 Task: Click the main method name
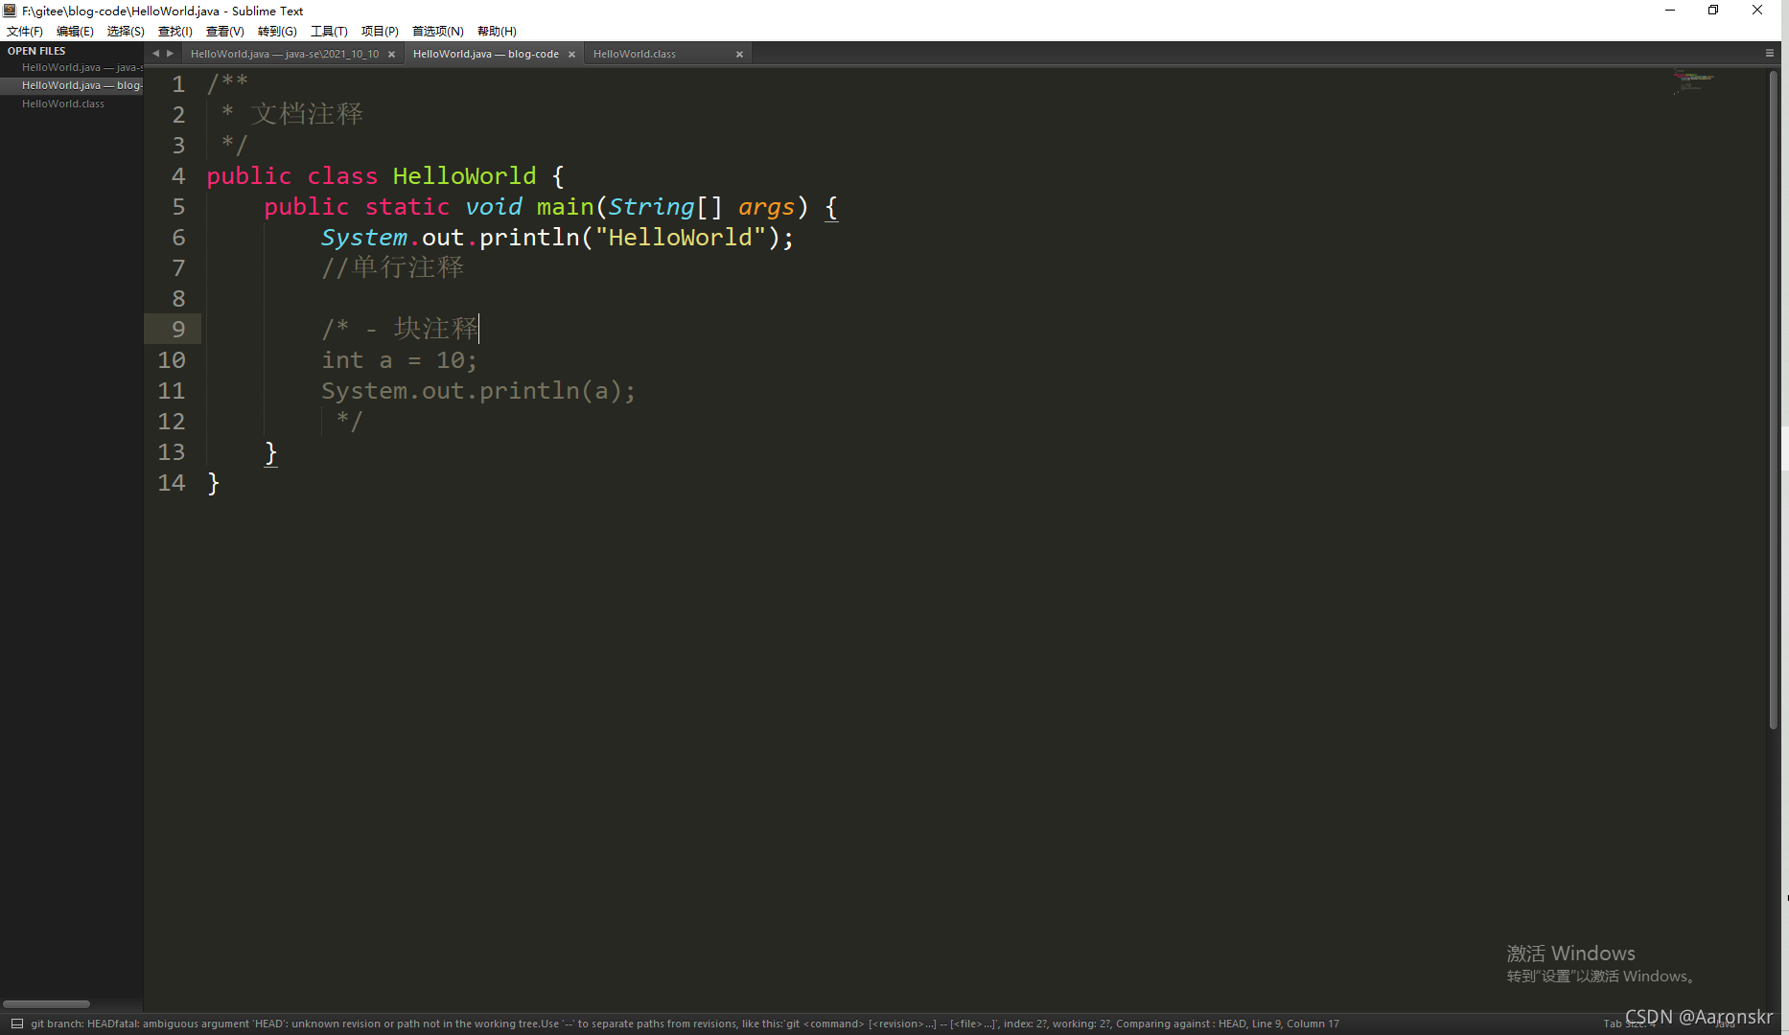(x=566, y=207)
